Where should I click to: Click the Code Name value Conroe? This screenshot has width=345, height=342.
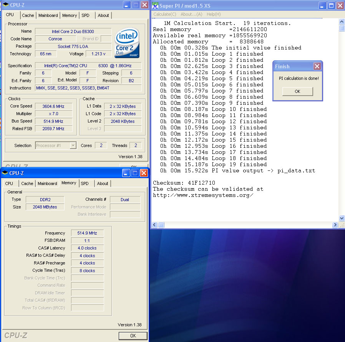point(55,39)
